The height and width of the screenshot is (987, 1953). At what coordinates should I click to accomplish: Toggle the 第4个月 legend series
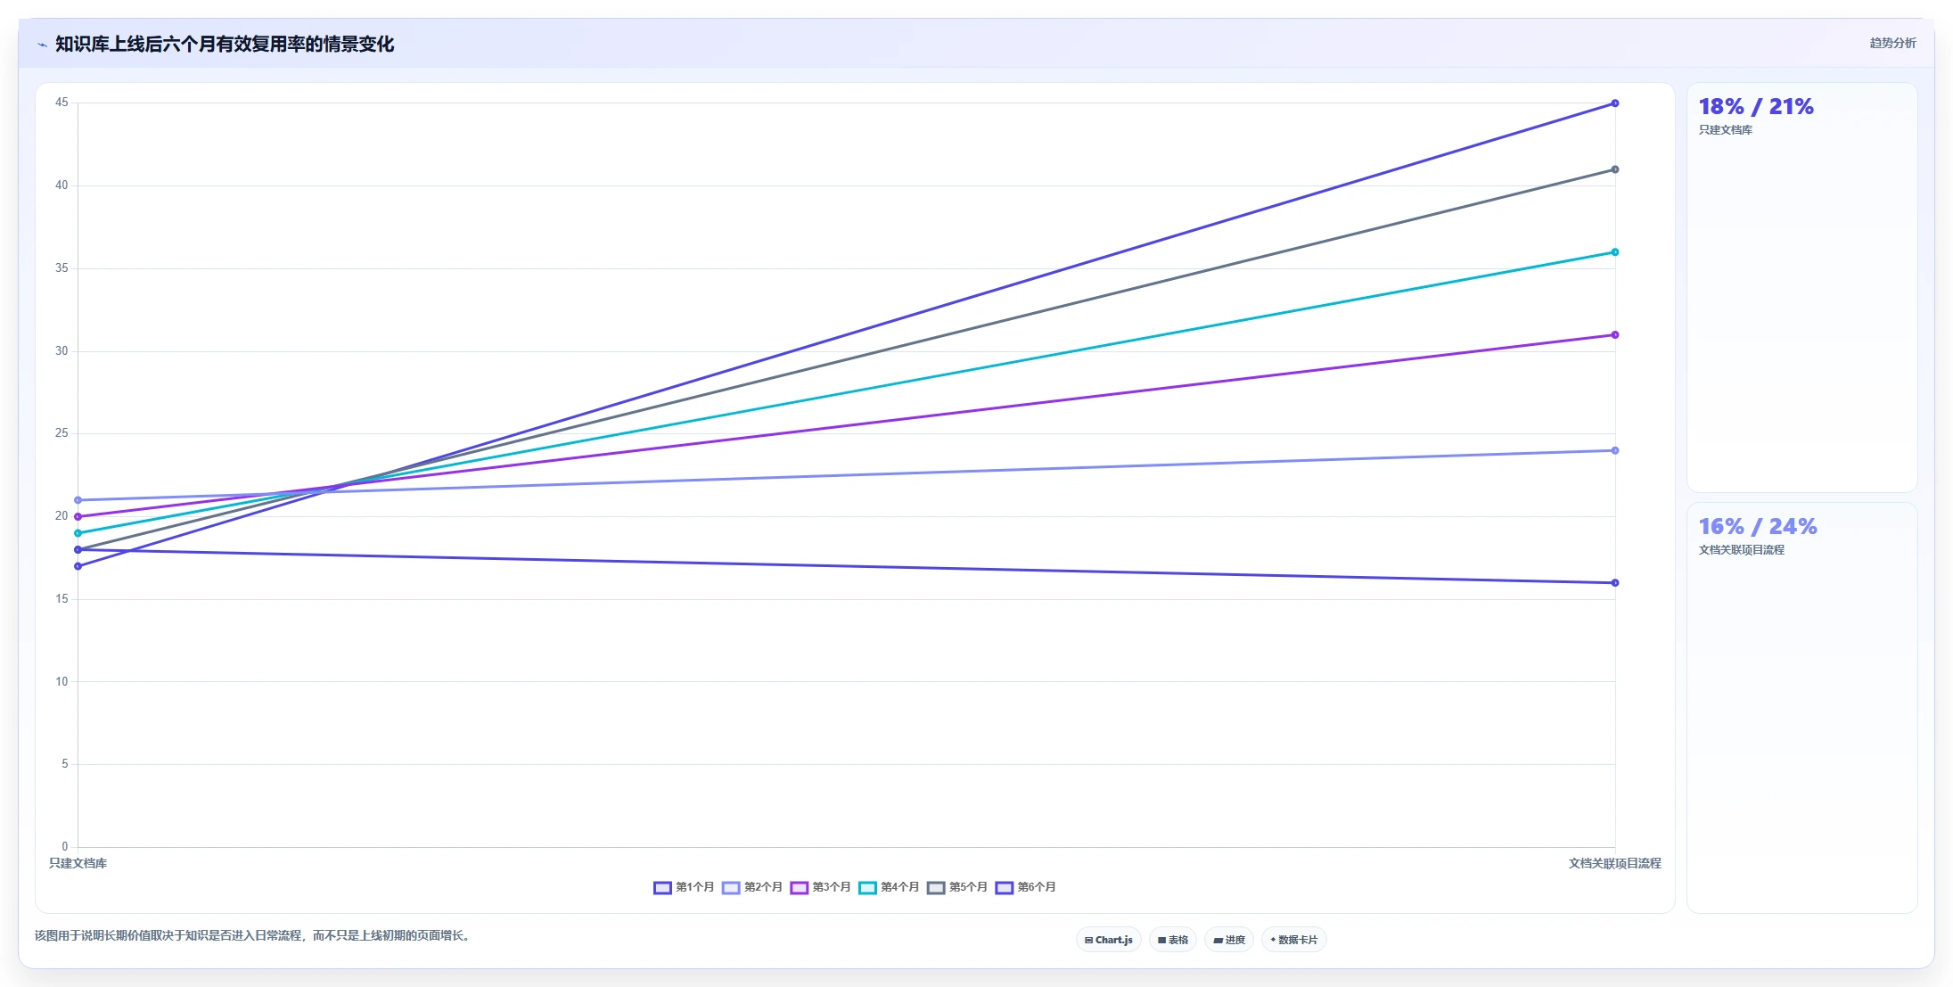[889, 887]
